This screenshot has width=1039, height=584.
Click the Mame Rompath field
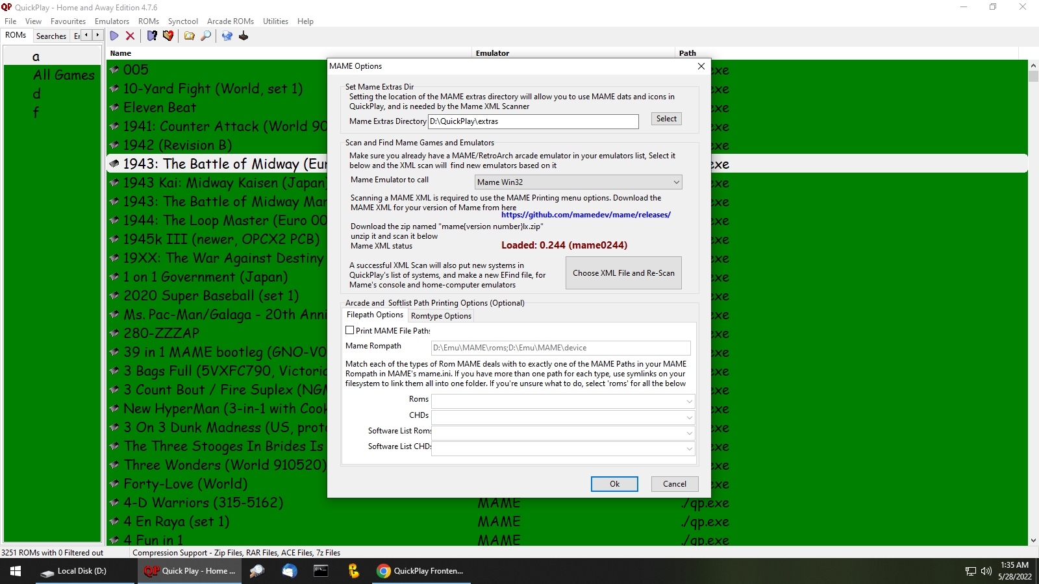coord(561,348)
